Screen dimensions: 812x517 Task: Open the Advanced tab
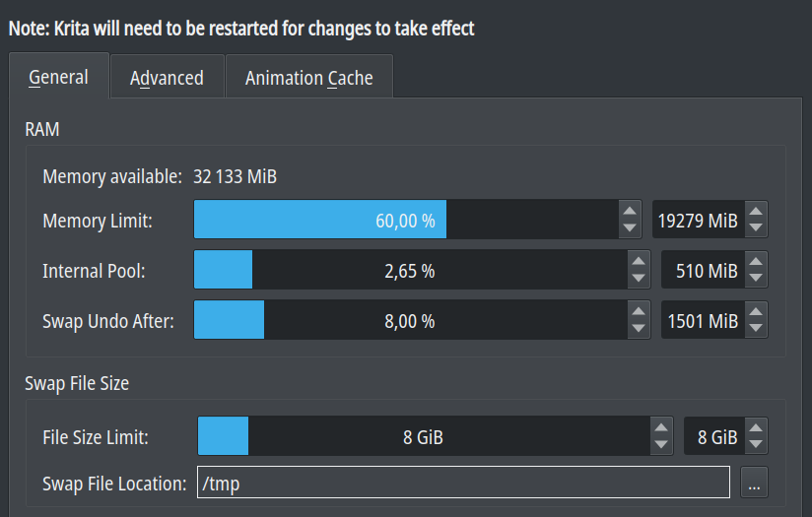click(x=167, y=78)
